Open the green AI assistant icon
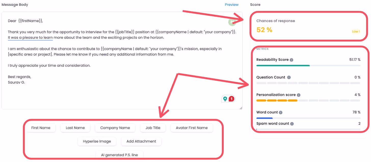 click(232, 22)
